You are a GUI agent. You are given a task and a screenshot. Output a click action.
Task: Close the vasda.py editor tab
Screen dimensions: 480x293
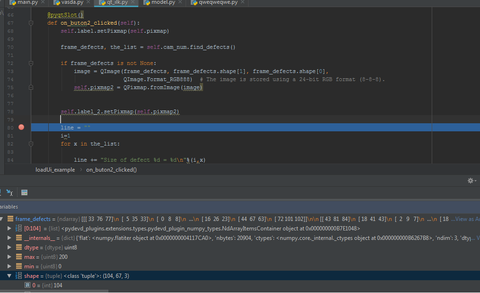[x=88, y=2]
